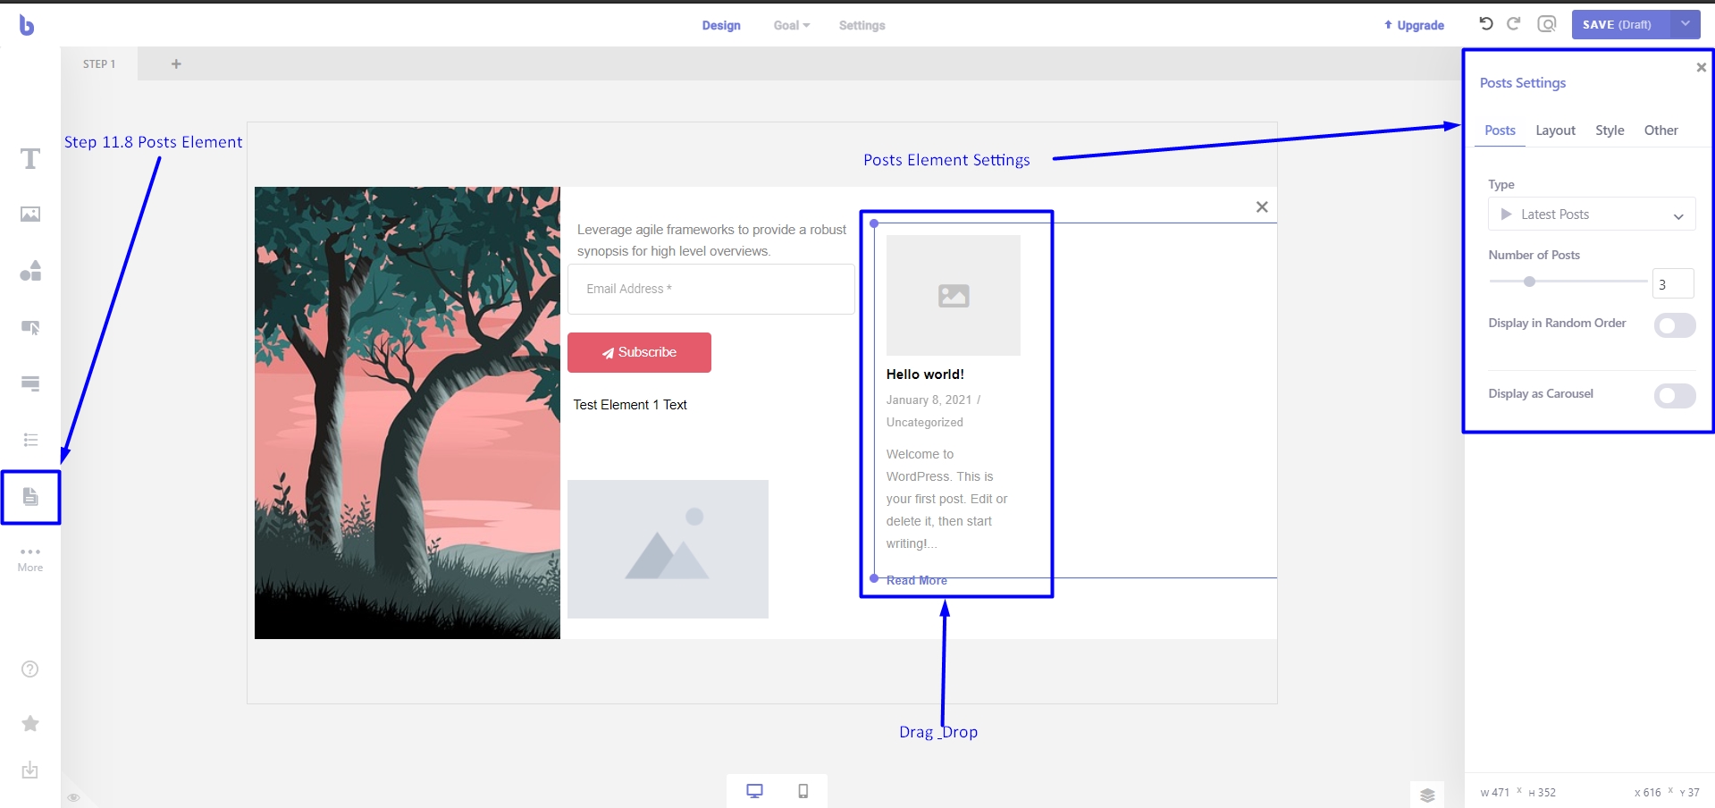Expand the Save options dropdown arrow
Viewport: 1715px width, 808px height.
pos(1685,24)
